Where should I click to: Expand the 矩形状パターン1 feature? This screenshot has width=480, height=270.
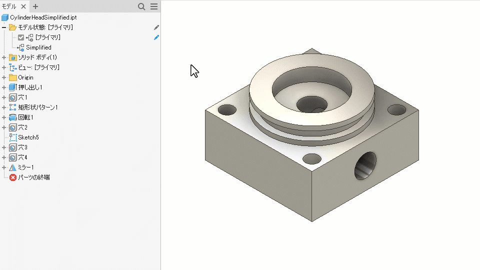point(4,107)
